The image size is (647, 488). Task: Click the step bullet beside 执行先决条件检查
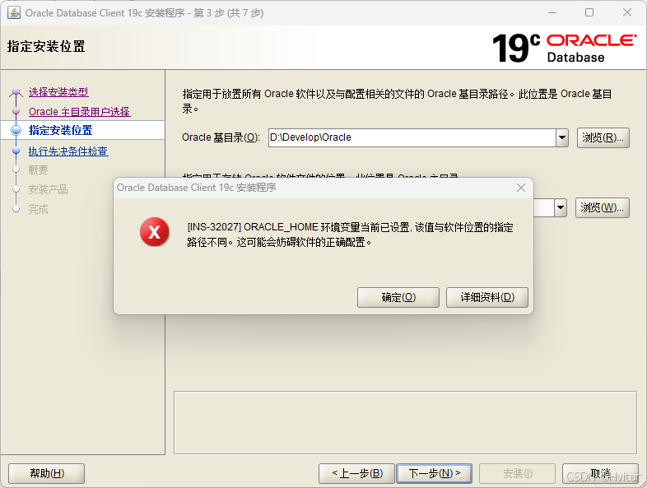16,151
